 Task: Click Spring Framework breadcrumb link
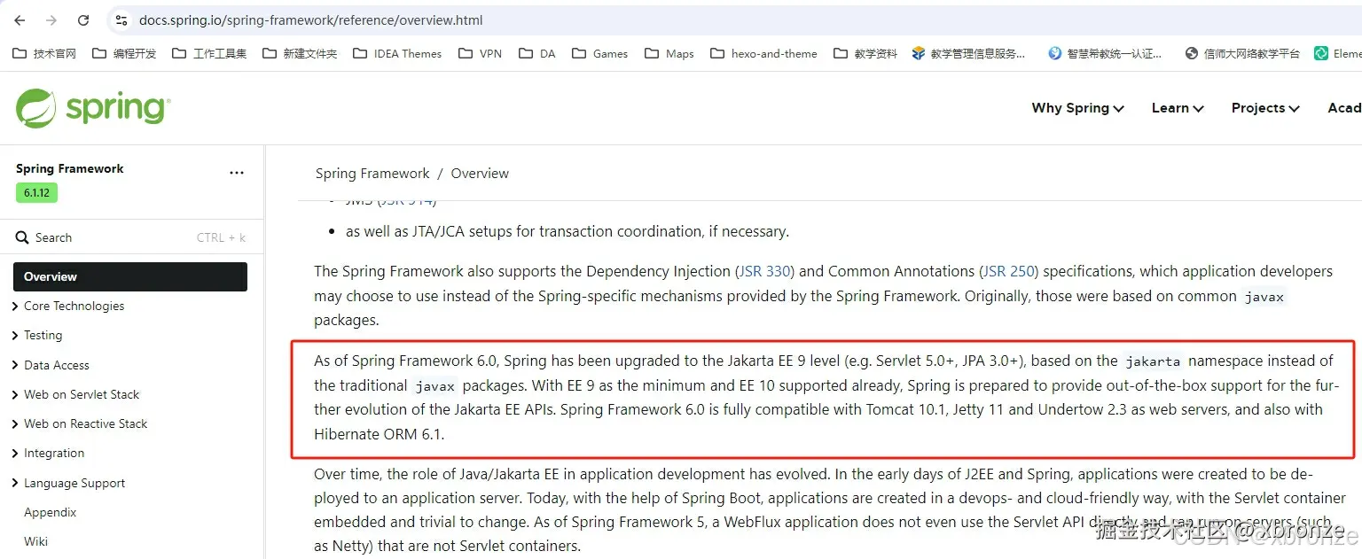pyautogui.click(x=372, y=174)
